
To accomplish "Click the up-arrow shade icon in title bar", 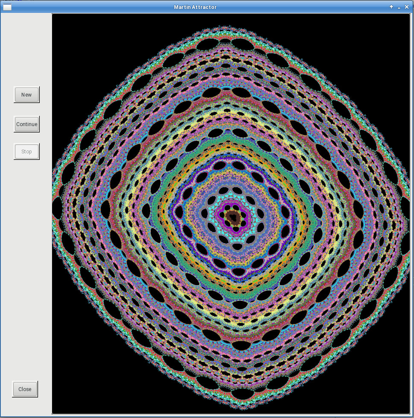I will (x=391, y=7).
